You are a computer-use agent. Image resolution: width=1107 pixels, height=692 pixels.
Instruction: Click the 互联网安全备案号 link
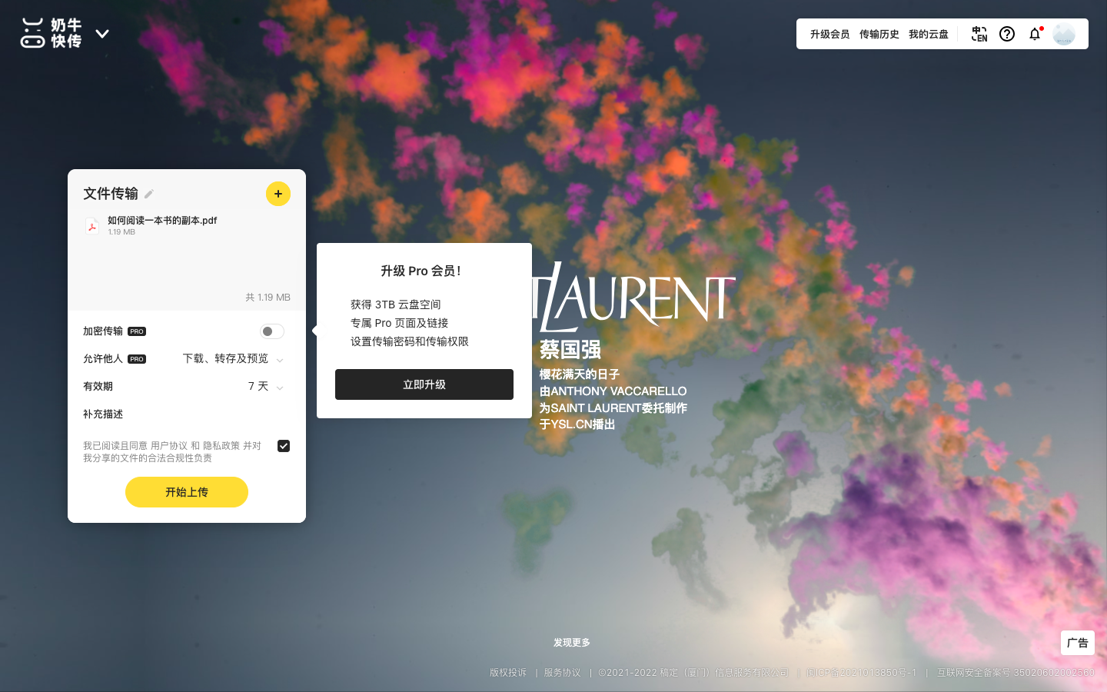(1016, 673)
